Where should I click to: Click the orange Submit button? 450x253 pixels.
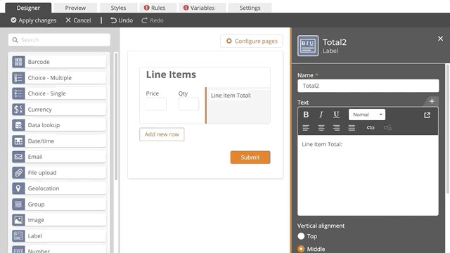250,157
